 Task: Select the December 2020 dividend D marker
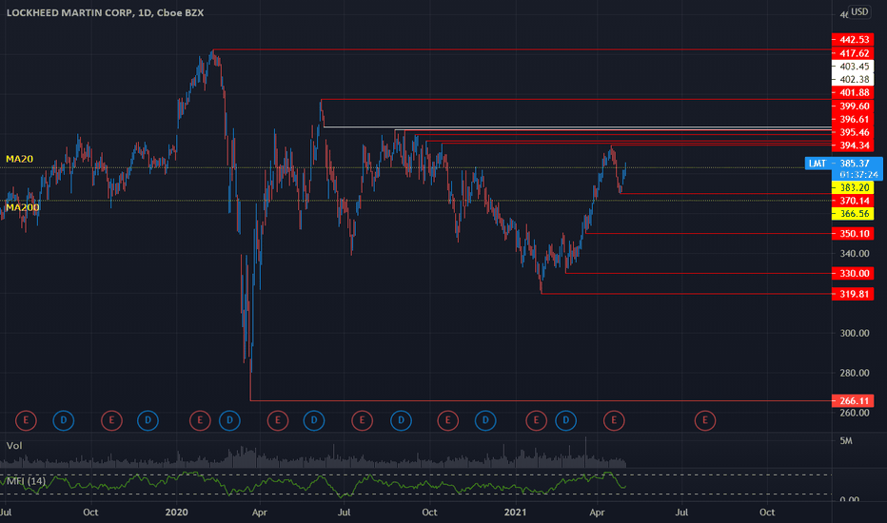(485, 420)
